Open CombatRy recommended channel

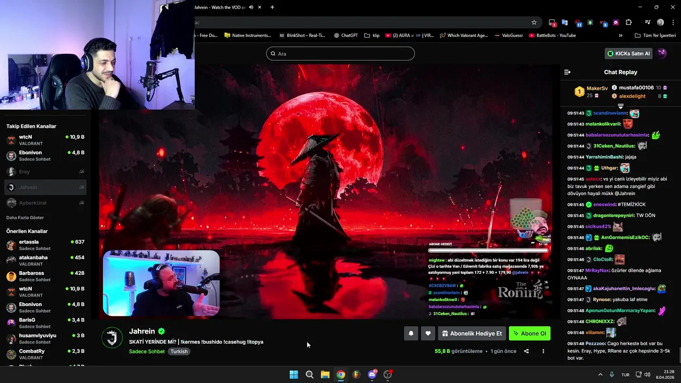[x=45, y=354]
